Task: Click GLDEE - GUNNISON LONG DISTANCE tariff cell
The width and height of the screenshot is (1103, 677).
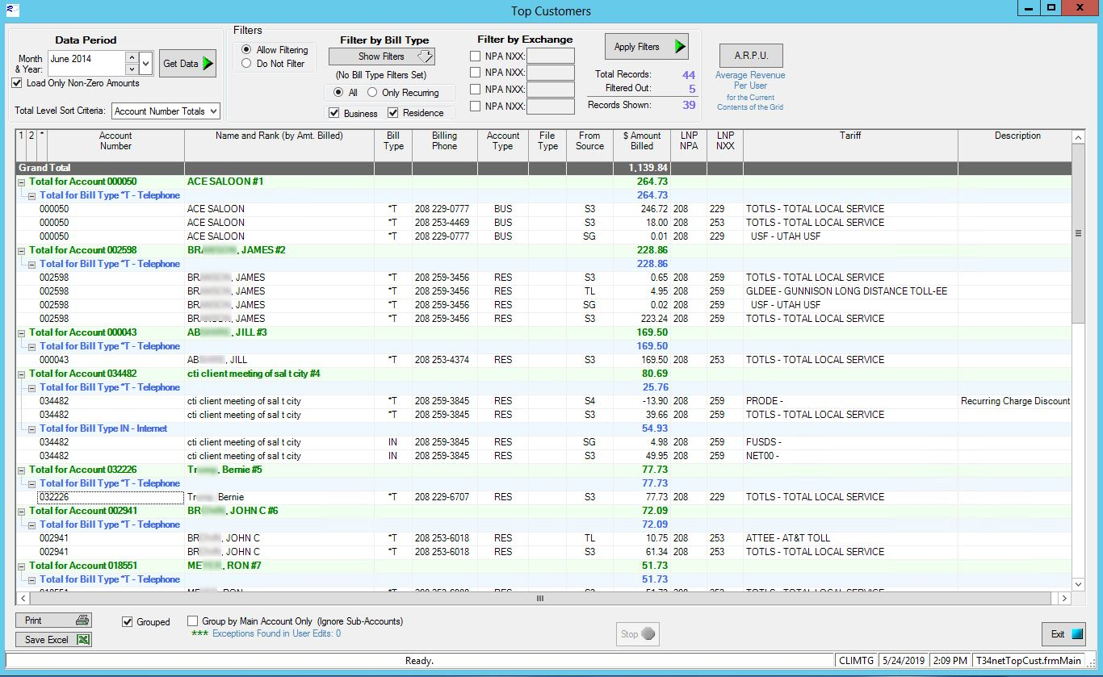Action: [850, 291]
